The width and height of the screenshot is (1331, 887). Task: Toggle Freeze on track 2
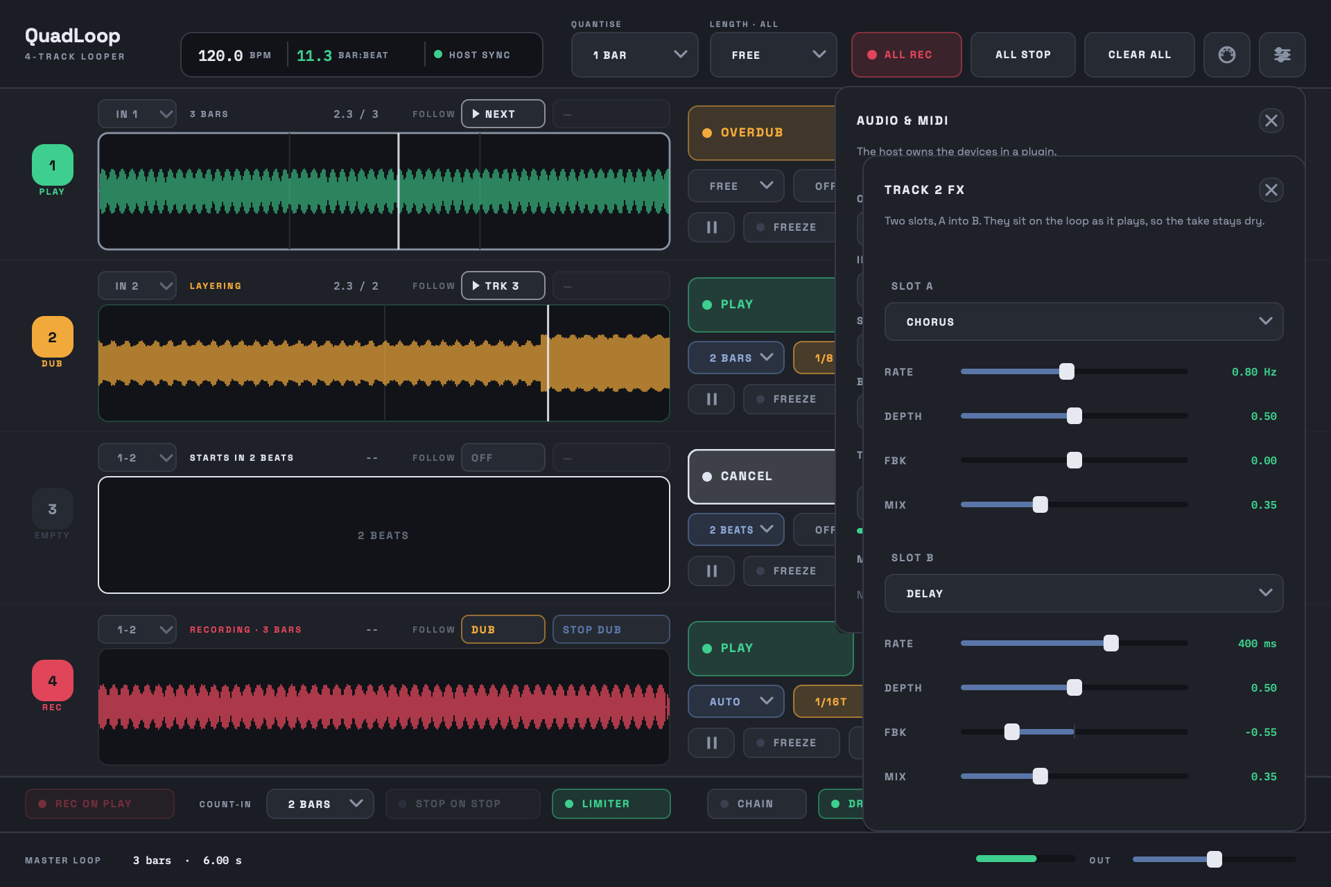pos(790,399)
